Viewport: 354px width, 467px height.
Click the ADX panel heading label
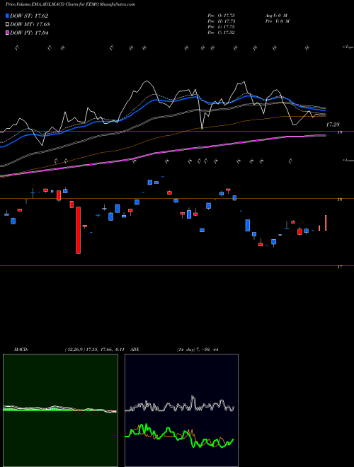point(135,350)
